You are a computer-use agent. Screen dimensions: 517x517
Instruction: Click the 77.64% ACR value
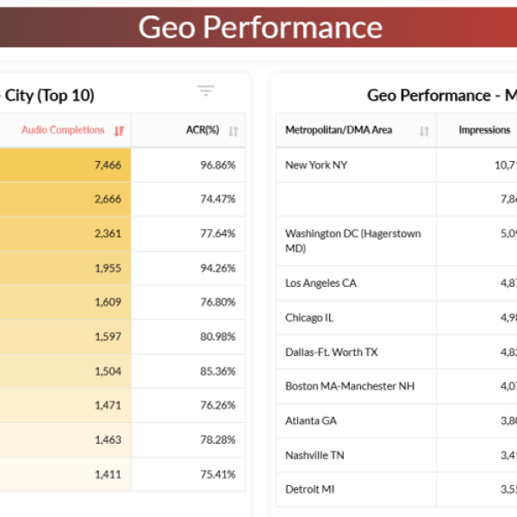tap(218, 234)
